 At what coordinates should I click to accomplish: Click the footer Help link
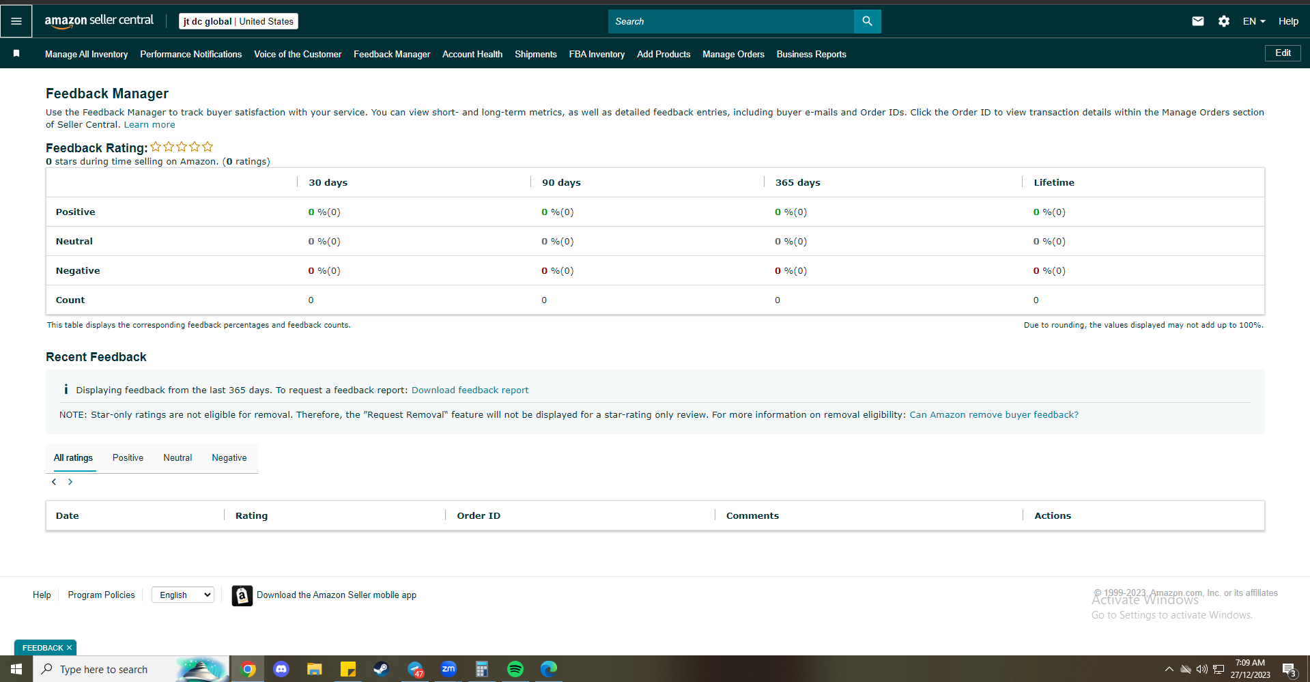pos(42,595)
